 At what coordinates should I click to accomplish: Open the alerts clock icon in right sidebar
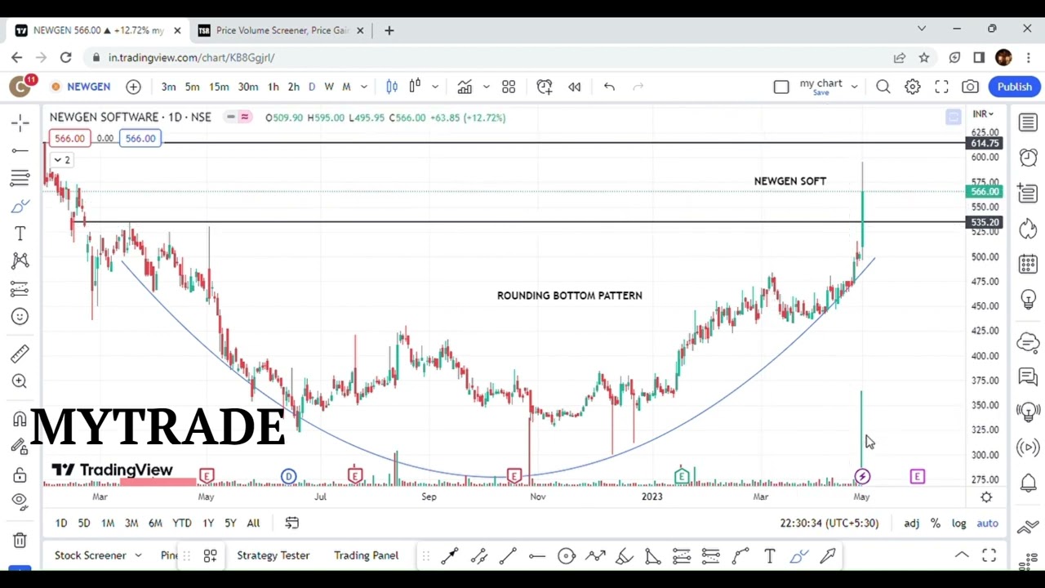click(x=1028, y=157)
